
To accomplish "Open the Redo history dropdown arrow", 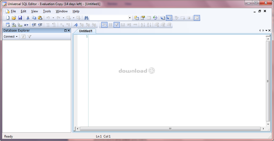I will (63, 18).
